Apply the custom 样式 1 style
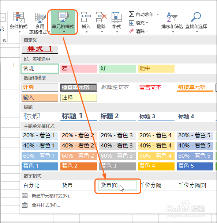 pyautogui.click(x=40, y=50)
